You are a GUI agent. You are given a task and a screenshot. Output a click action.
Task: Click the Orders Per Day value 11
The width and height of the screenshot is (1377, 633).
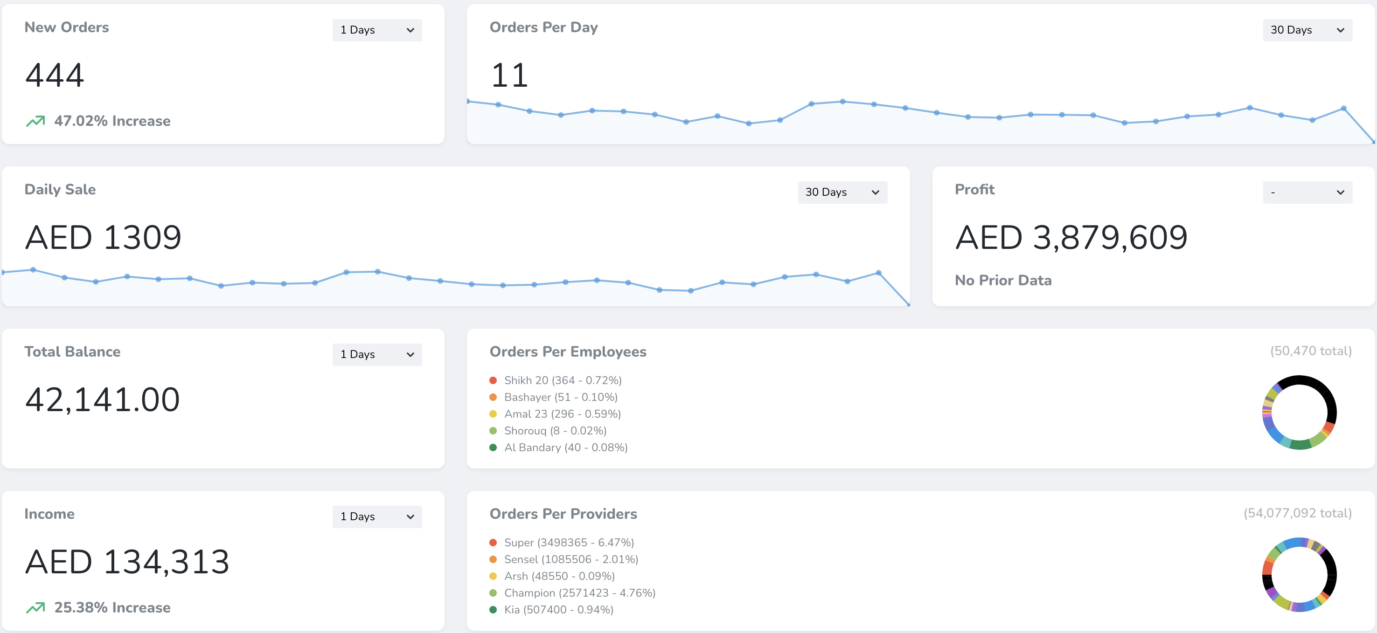click(x=509, y=75)
